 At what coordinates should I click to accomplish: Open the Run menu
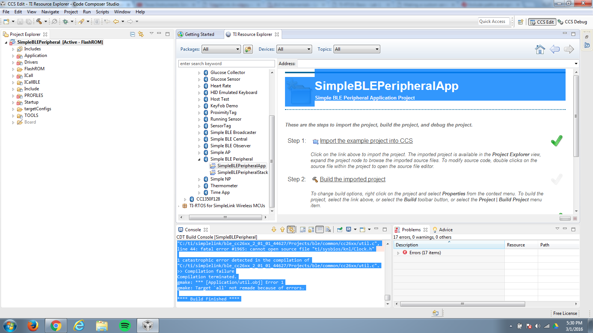[87, 12]
